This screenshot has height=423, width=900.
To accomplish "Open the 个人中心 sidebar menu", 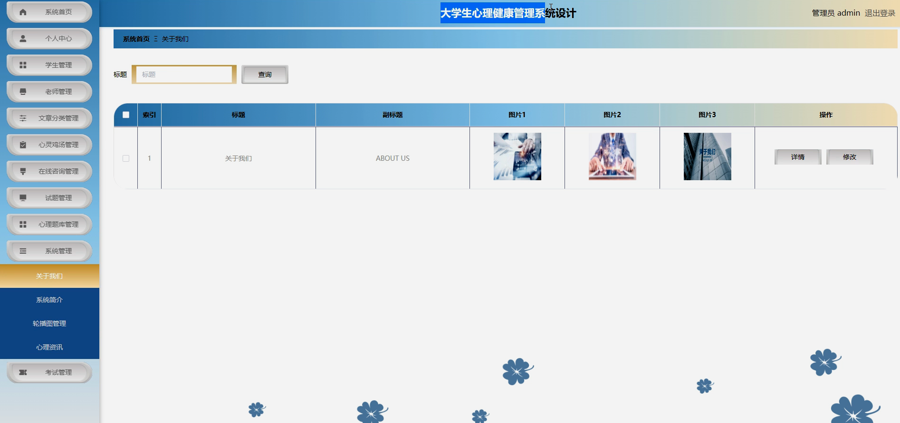I will click(x=49, y=38).
